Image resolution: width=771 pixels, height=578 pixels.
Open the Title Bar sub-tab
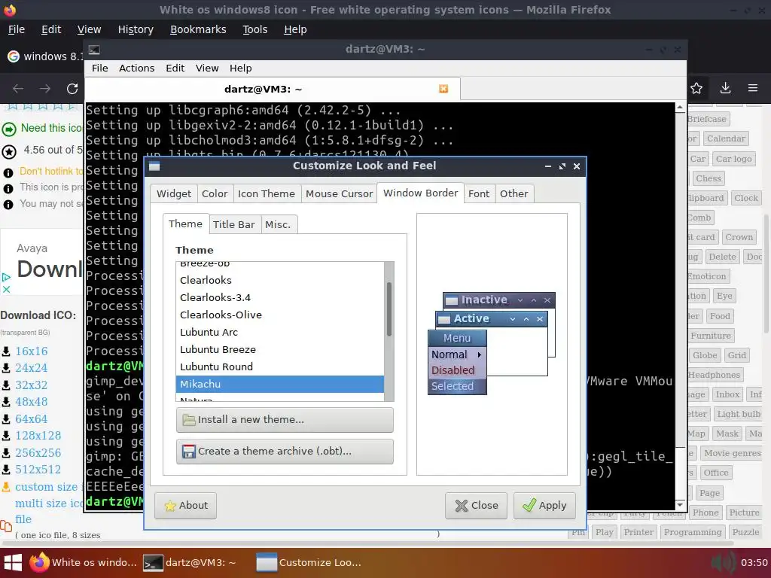[x=233, y=224]
